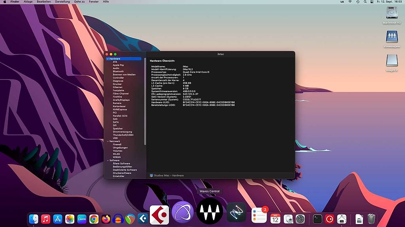Select Speicher in the sidebar

click(x=118, y=129)
